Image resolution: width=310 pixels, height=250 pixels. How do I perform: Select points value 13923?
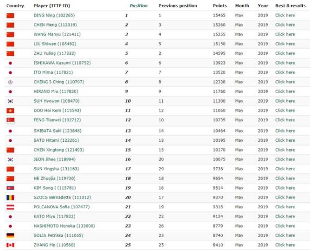tap(219, 63)
